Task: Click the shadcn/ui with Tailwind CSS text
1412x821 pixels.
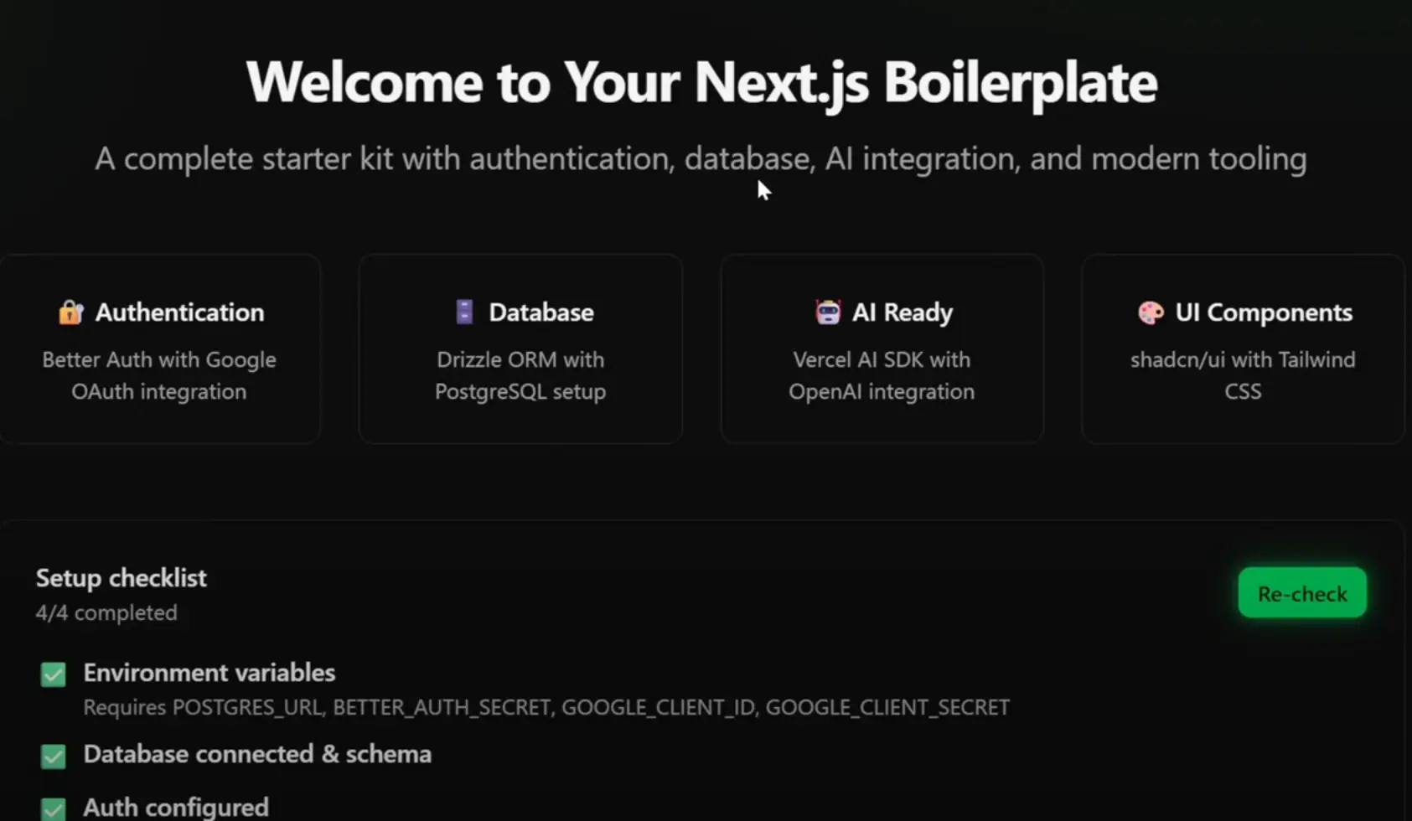Action: point(1243,375)
